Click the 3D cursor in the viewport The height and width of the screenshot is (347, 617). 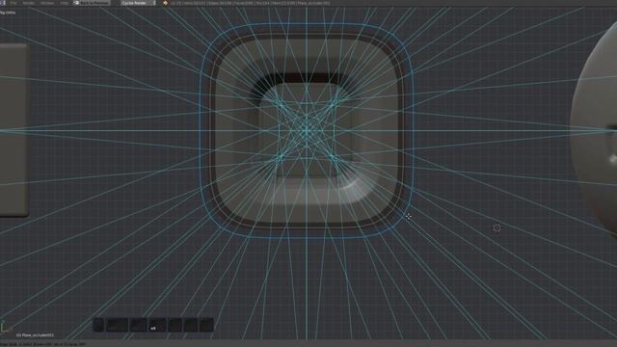click(x=496, y=227)
